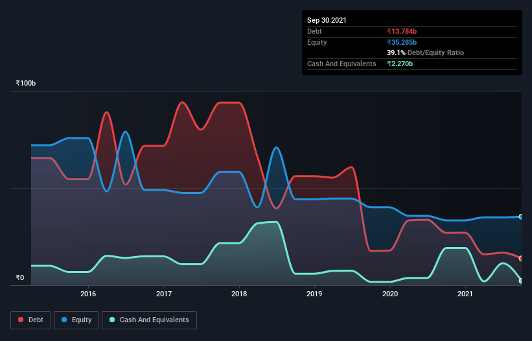The width and height of the screenshot is (532, 341).
Task: Click the ₹0 y-axis label
Action: point(20,277)
